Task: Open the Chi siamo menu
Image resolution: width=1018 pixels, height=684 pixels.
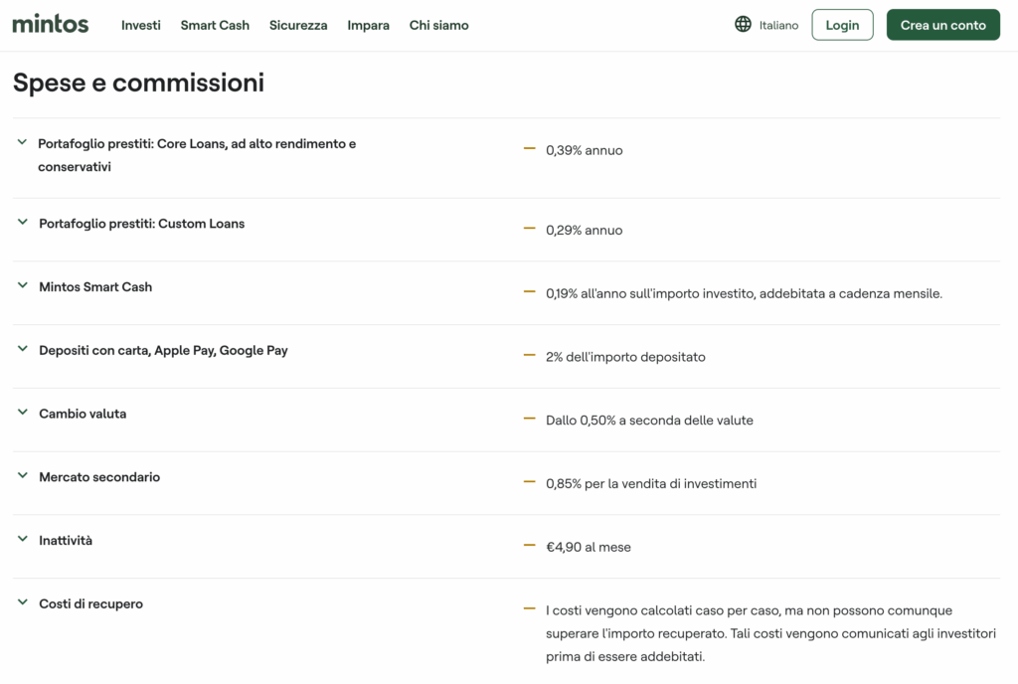Action: [438, 25]
